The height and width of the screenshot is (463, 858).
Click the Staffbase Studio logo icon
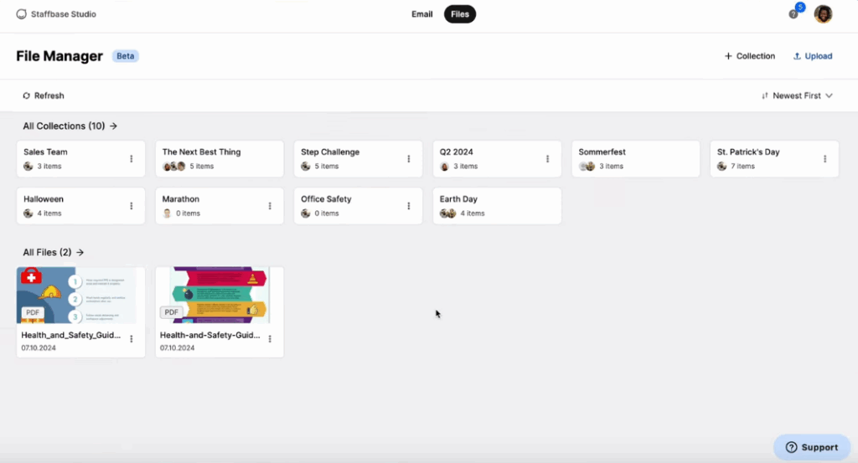click(x=22, y=14)
